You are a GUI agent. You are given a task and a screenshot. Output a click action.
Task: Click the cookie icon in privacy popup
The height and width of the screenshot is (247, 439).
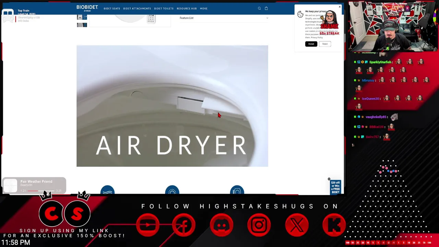pyautogui.click(x=300, y=14)
